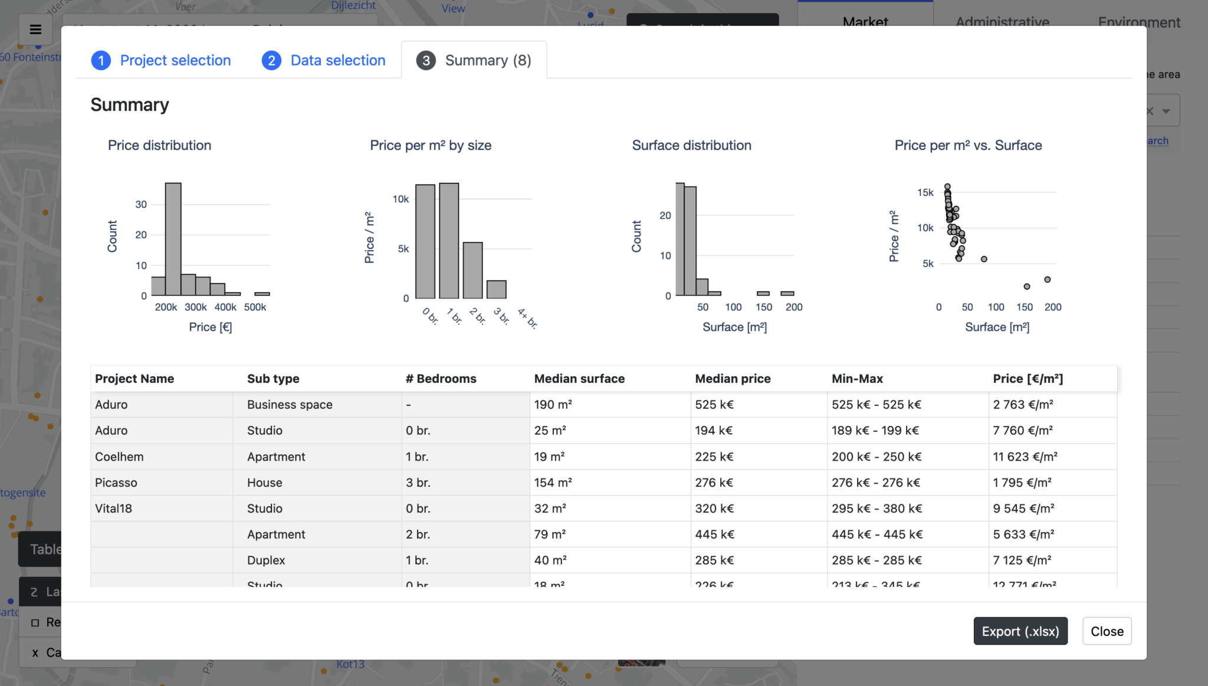Click the blue step 2 circle badge
1208x686 pixels.
point(271,60)
